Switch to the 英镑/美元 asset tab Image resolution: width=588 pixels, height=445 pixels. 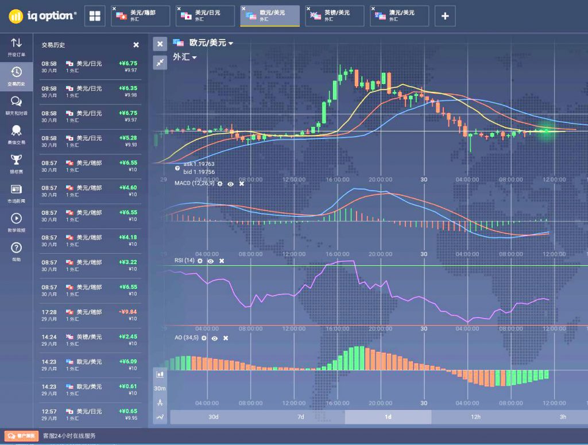(336, 16)
